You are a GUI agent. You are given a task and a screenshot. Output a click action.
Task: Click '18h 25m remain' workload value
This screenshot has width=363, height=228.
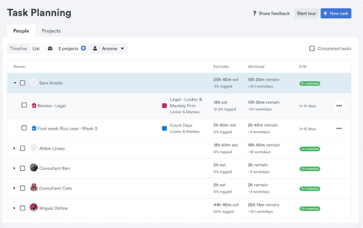pos(264,79)
